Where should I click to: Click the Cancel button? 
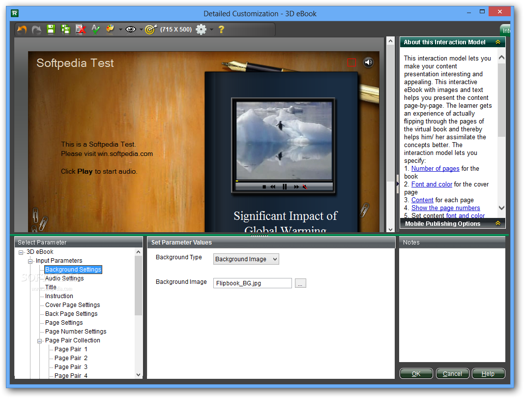pos(453,373)
